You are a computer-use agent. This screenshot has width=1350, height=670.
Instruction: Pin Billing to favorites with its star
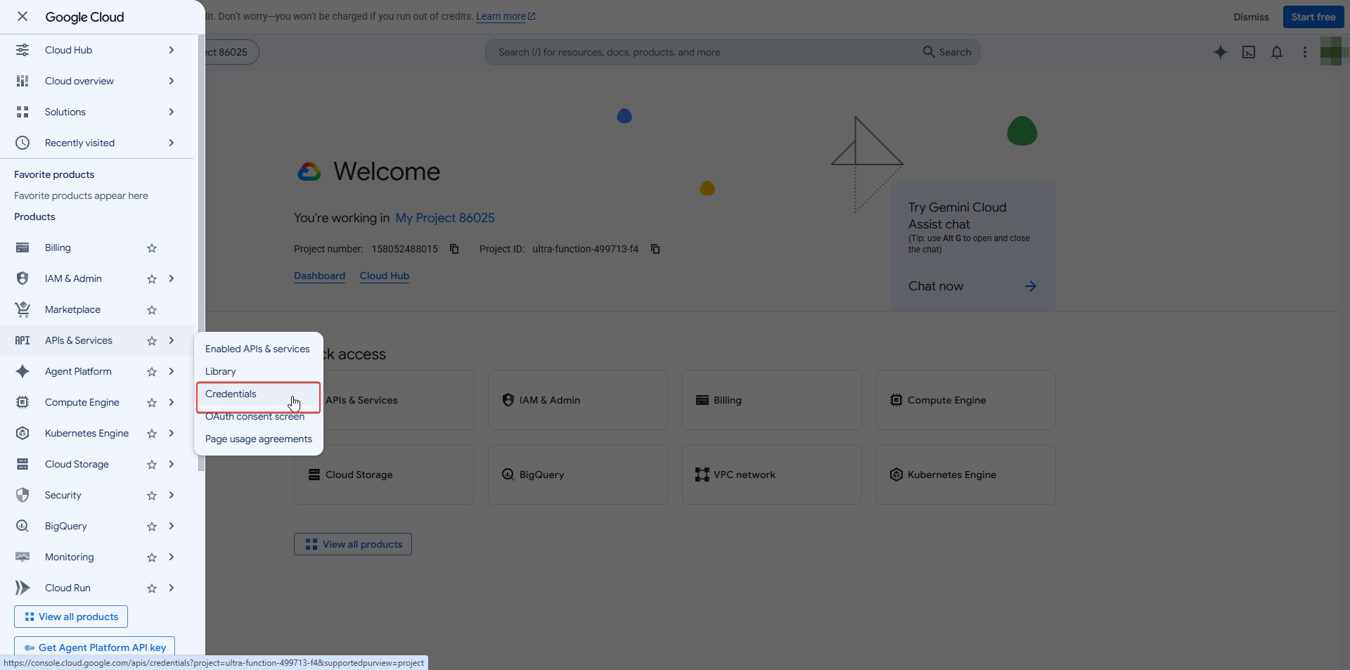point(152,247)
